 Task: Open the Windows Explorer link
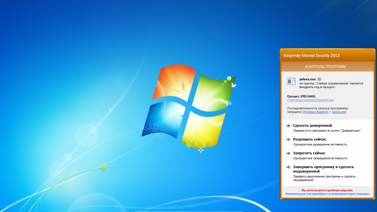(315, 112)
